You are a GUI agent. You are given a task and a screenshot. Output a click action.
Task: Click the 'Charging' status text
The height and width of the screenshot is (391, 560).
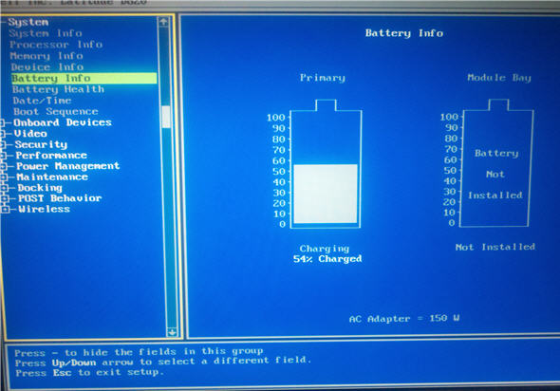[x=325, y=249]
